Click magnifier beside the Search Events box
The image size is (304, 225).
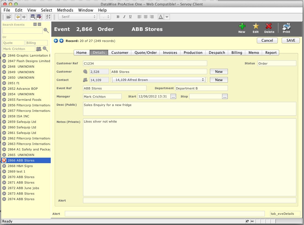point(46,30)
